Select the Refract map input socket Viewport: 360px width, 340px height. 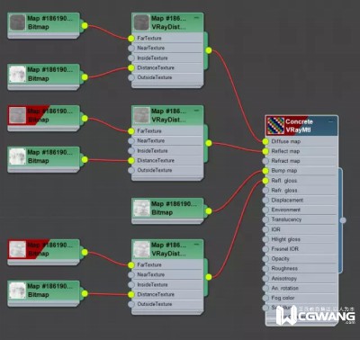tap(265, 161)
